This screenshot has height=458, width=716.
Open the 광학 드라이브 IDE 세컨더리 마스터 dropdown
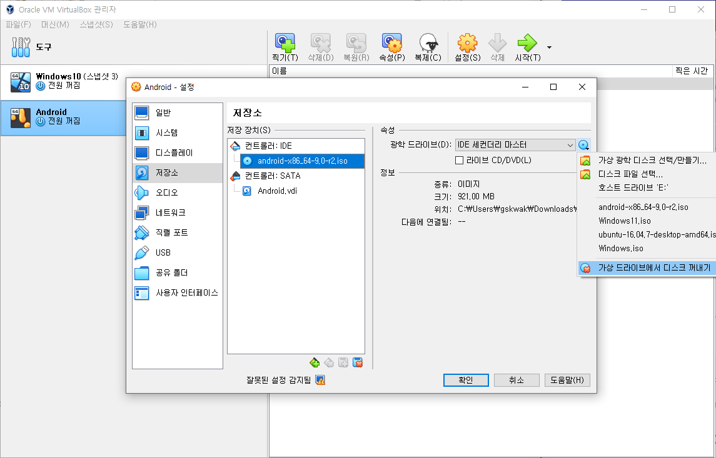tap(515, 145)
